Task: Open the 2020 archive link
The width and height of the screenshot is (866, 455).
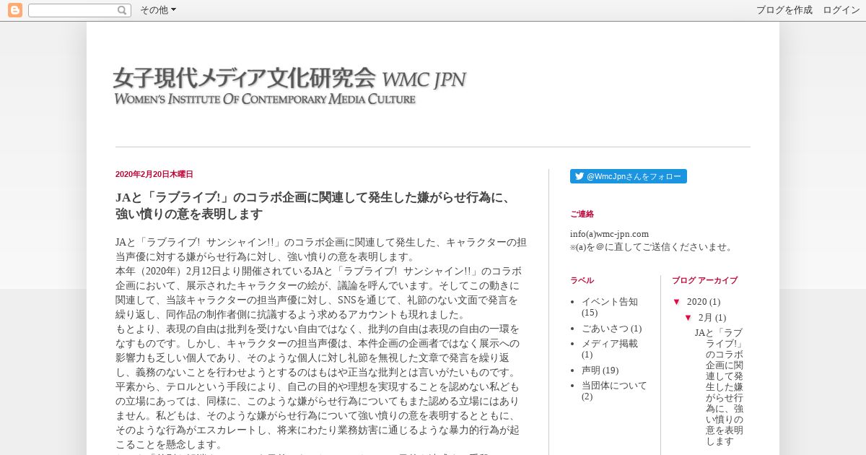Action: 696,301
